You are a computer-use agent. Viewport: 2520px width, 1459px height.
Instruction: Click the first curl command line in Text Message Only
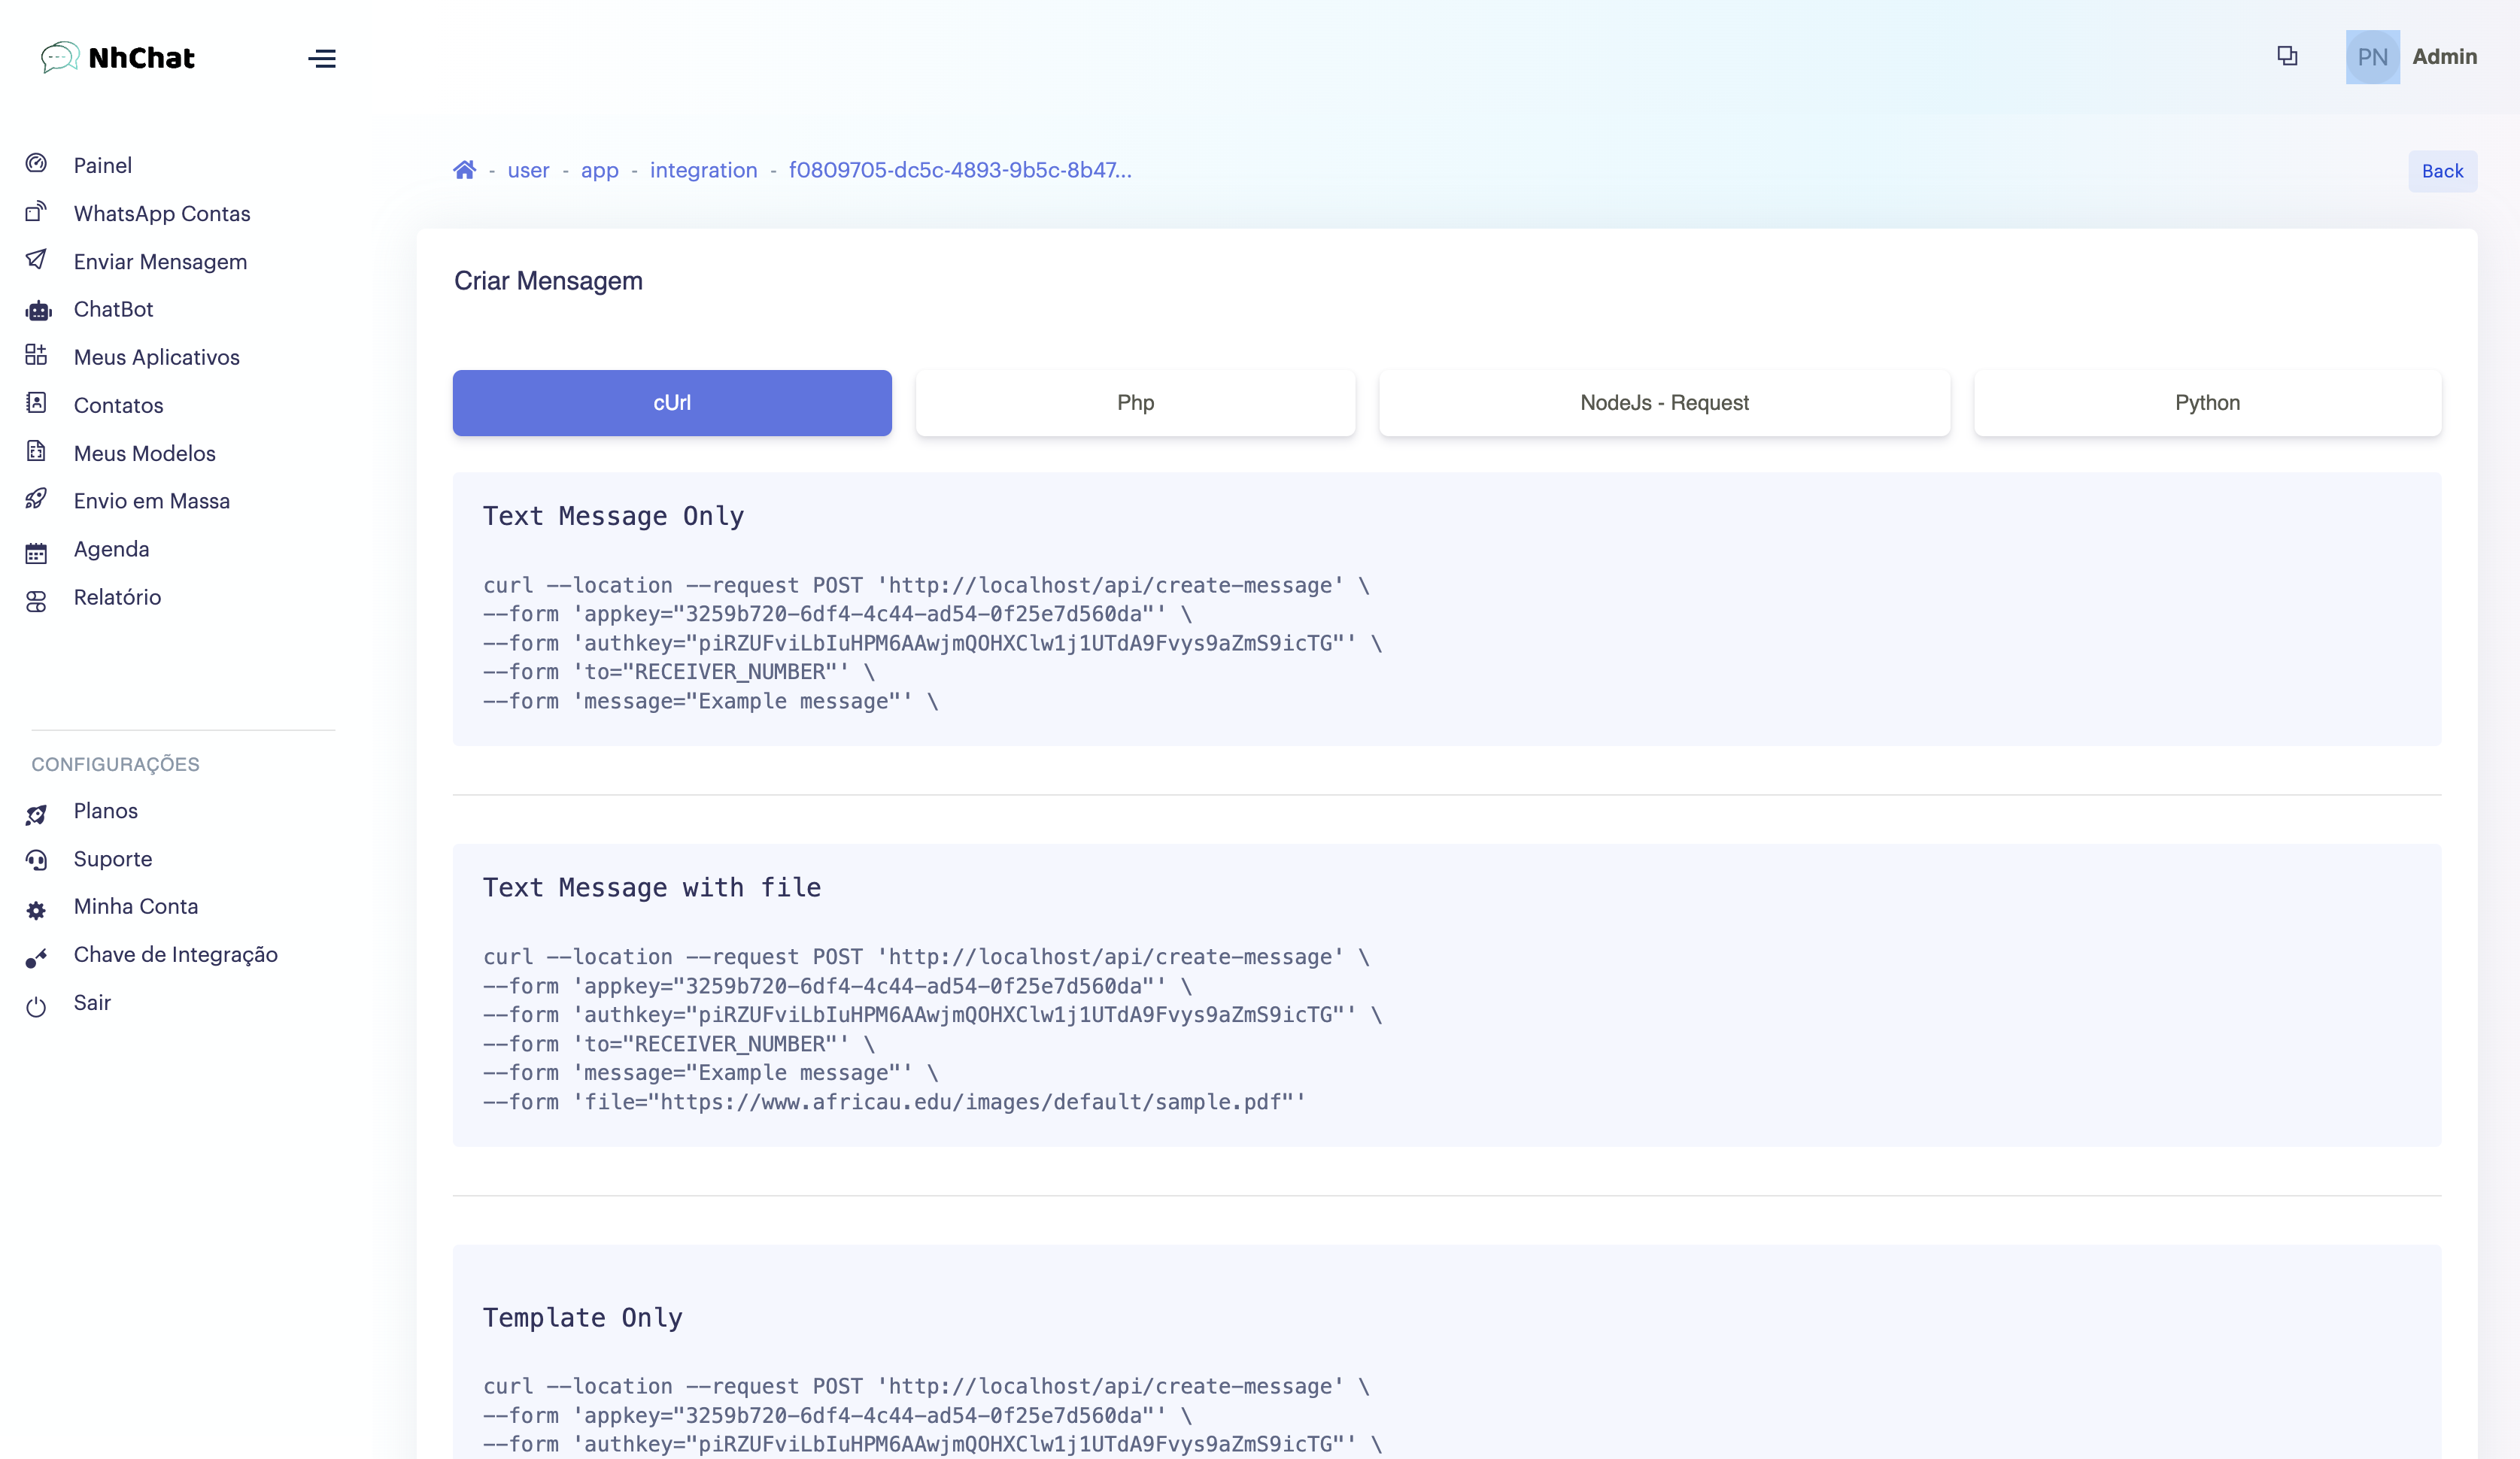point(926,585)
